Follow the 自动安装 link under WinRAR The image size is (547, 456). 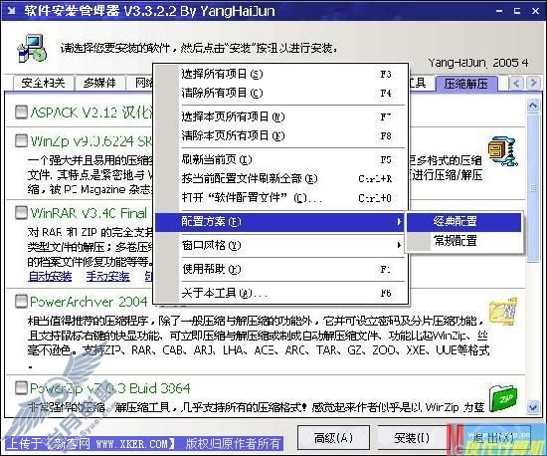pyautogui.click(x=50, y=276)
